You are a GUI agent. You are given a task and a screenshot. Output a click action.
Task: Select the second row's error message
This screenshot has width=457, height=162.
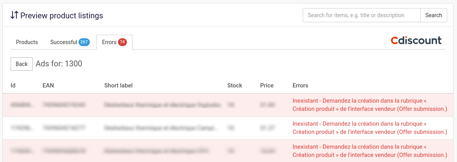click(x=370, y=128)
